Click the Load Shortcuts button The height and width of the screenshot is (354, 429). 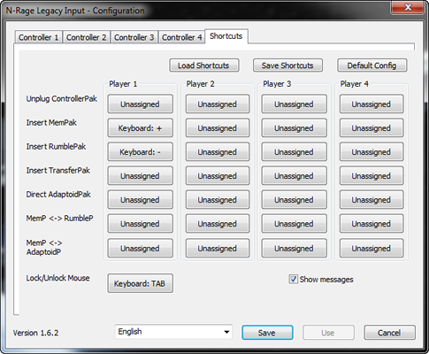point(203,65)
